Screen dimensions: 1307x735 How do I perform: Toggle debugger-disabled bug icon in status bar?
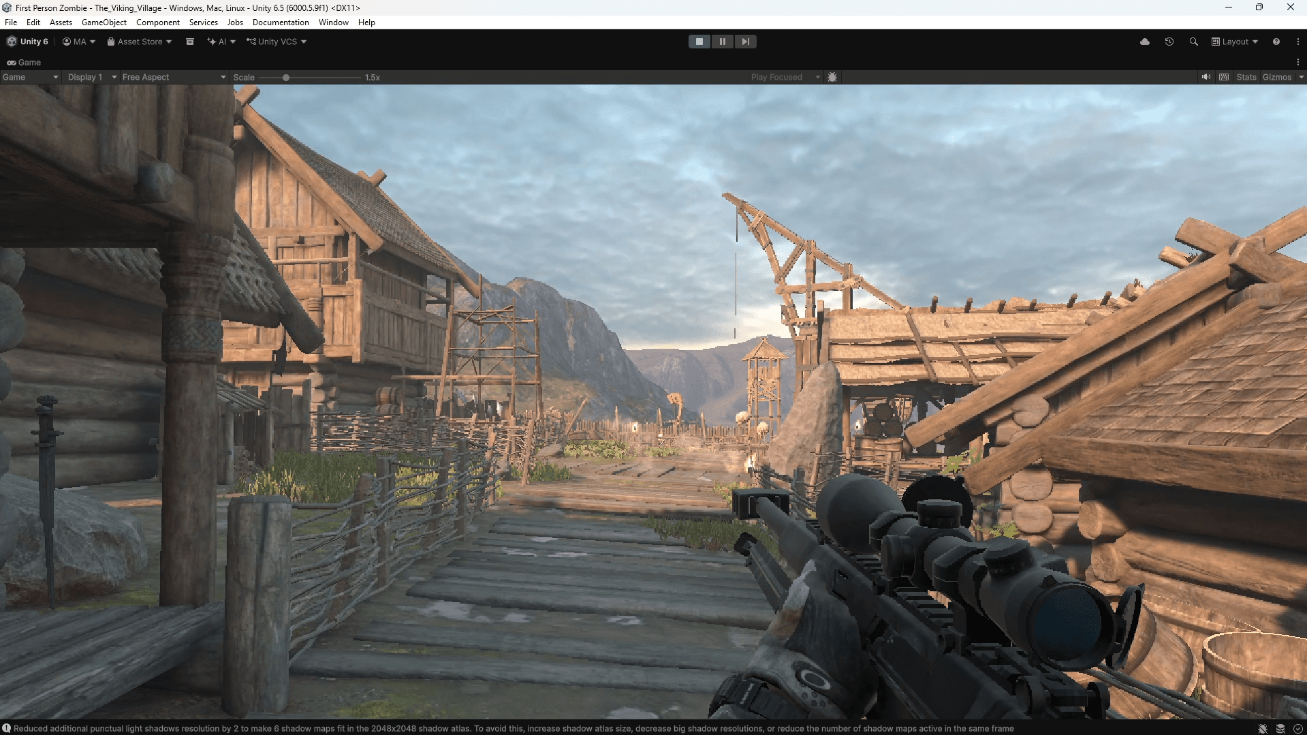pos(1263,728)
